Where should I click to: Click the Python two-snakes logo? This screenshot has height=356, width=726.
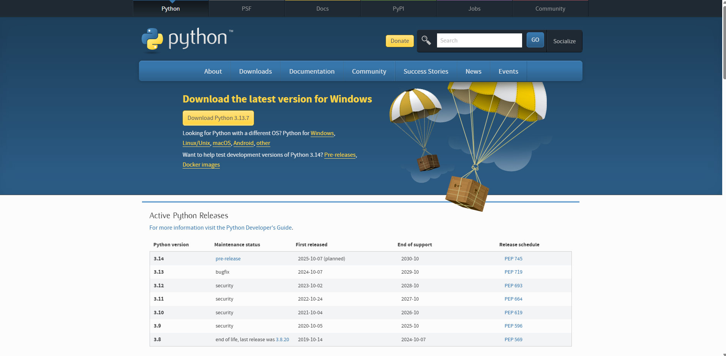pos(152,39)
